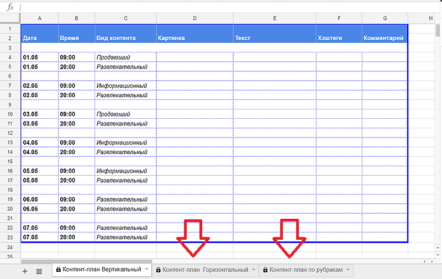Screen dimensions: 442x279
Task: Select the 05.05 date cell in row 17
Action: [x=39, y=180]
